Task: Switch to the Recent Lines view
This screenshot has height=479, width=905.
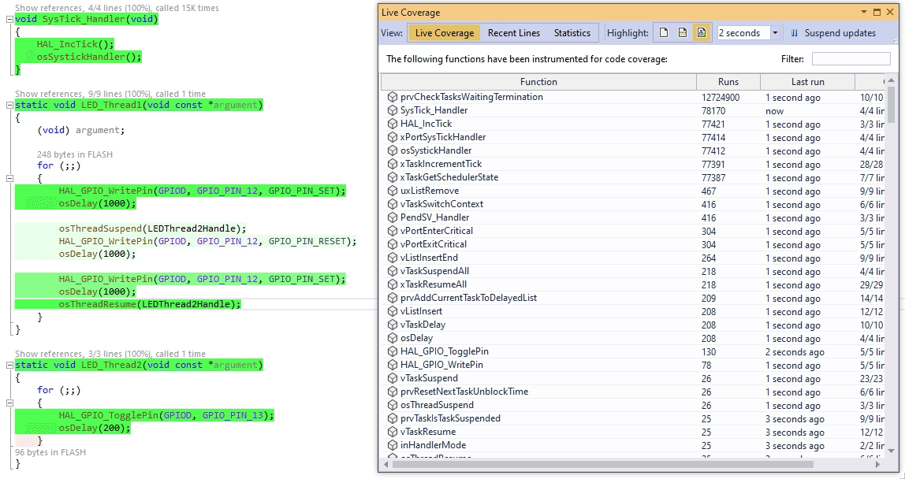Action: pos(514,33)
